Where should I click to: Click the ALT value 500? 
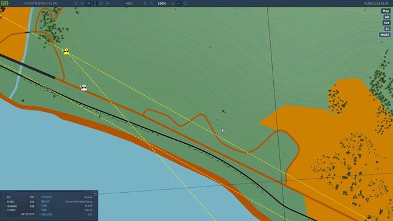[x=32, y=198]
